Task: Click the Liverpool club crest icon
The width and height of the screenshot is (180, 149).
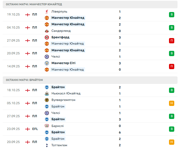Action: pyautogui.click(x=47, y=12)
